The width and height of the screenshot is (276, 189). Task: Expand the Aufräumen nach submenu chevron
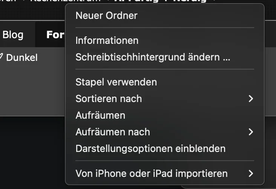click(251, 132)
